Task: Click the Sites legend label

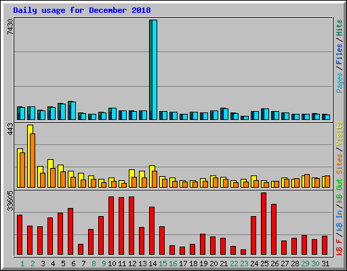Action: click(x=339, y=164)
